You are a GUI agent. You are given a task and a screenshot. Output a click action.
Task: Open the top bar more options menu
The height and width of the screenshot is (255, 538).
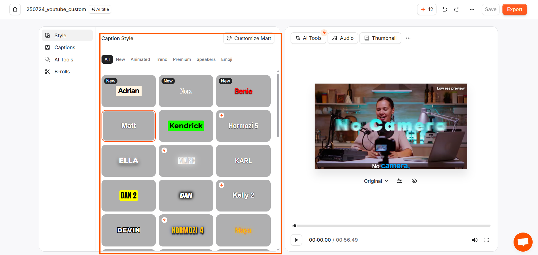472,9
